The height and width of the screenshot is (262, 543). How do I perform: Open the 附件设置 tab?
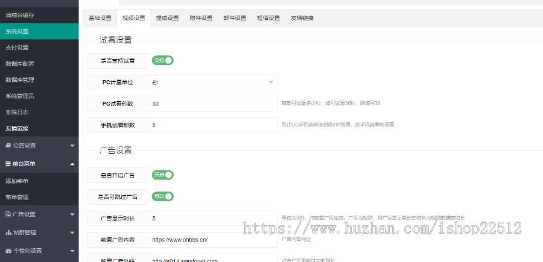click(201, 18)
